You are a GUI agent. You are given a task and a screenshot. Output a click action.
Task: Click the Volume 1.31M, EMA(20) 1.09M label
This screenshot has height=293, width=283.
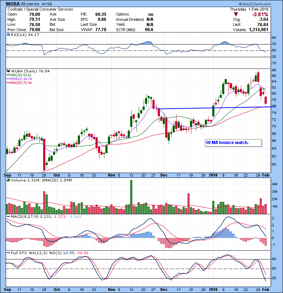click(41, 180)
